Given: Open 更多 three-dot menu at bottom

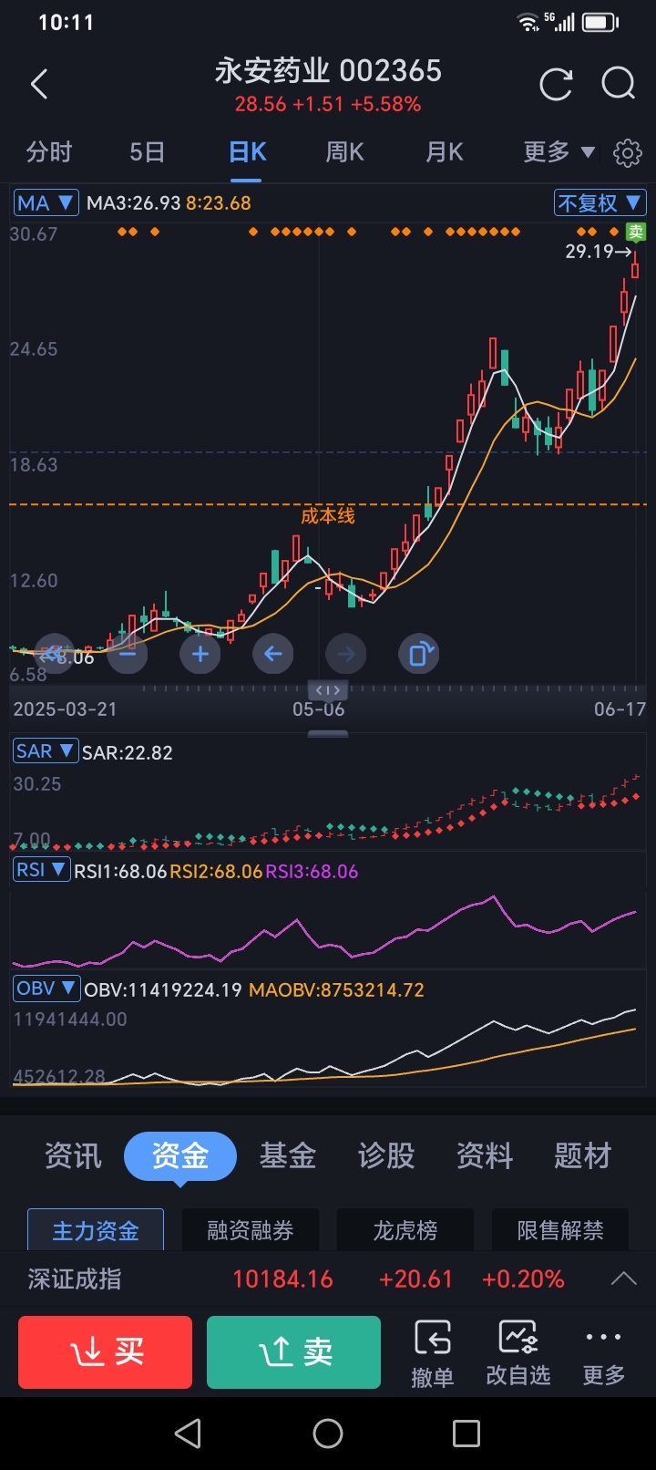Looking at the screenshot, I should click(604, 1353).
